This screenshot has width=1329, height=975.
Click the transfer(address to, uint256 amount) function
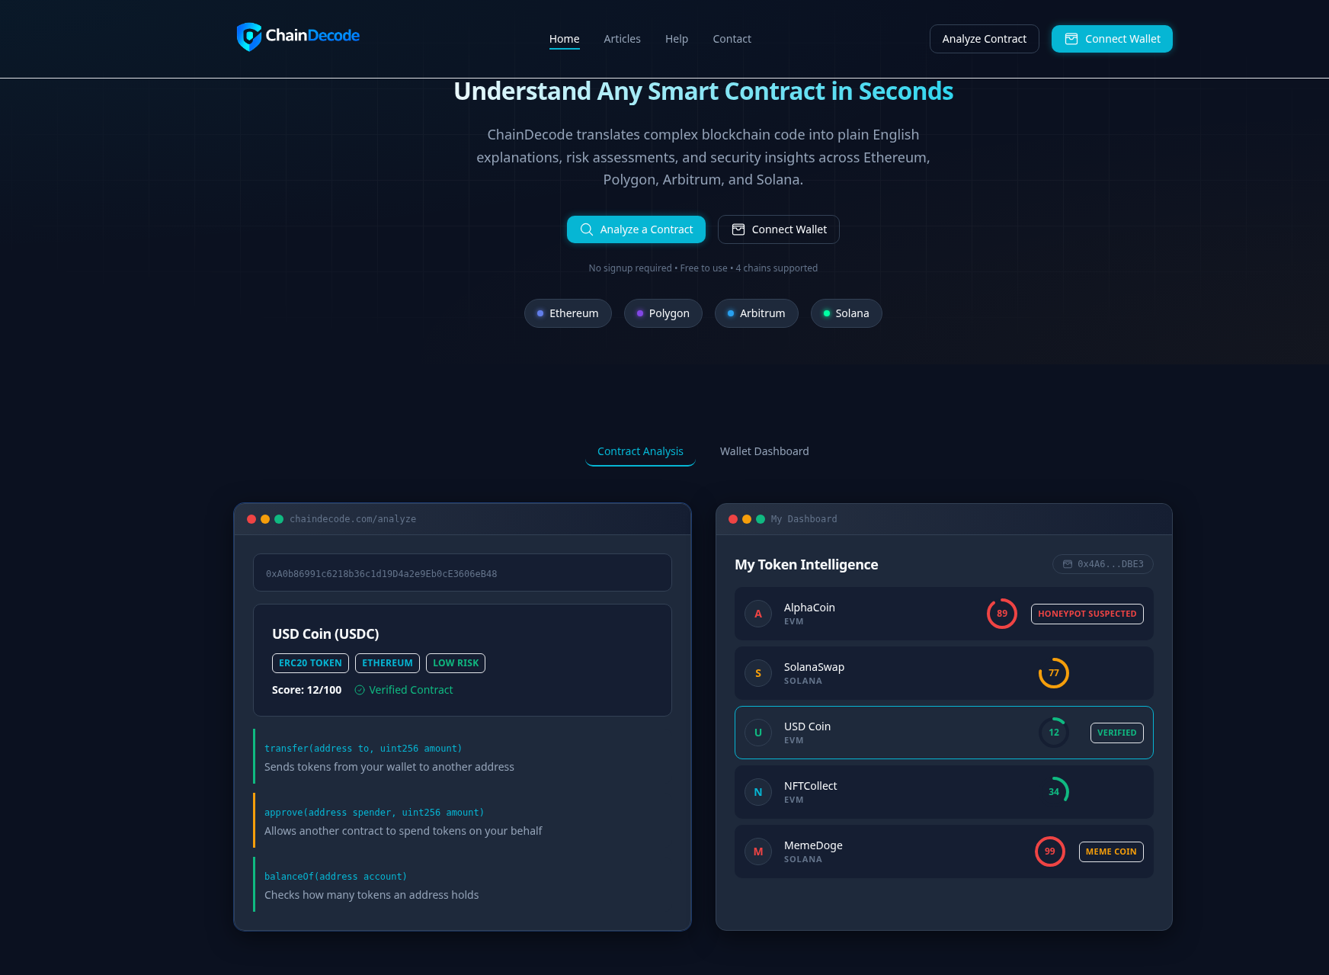point(363,749)
